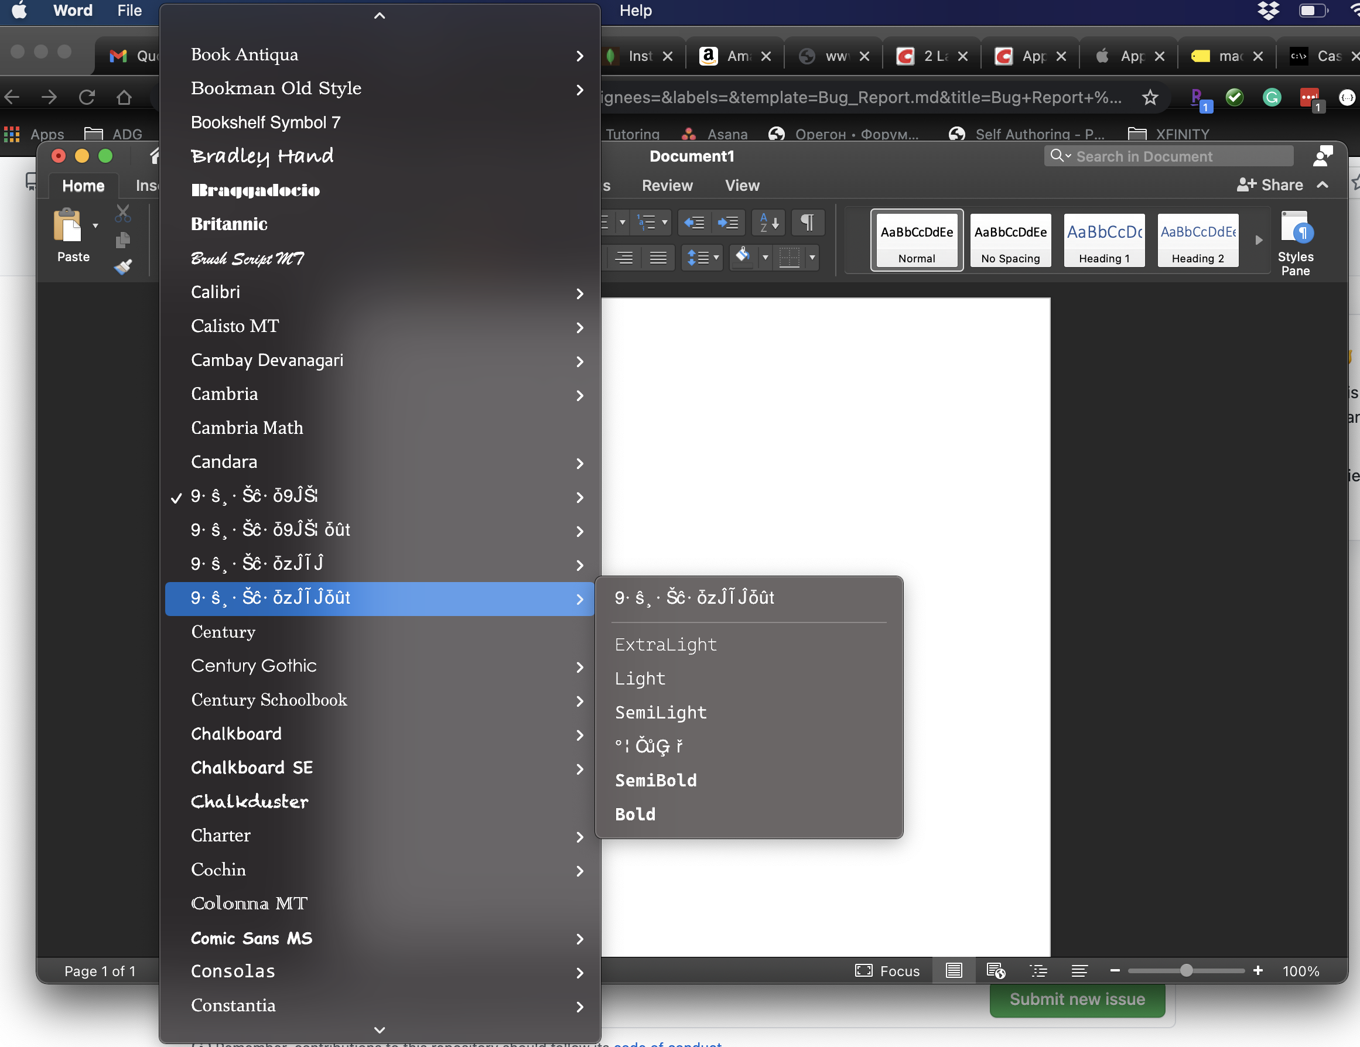This screenshot has width=1360, height=1047.
Task: Switch to the Review ribbon tab
Action: pos(667,185)
